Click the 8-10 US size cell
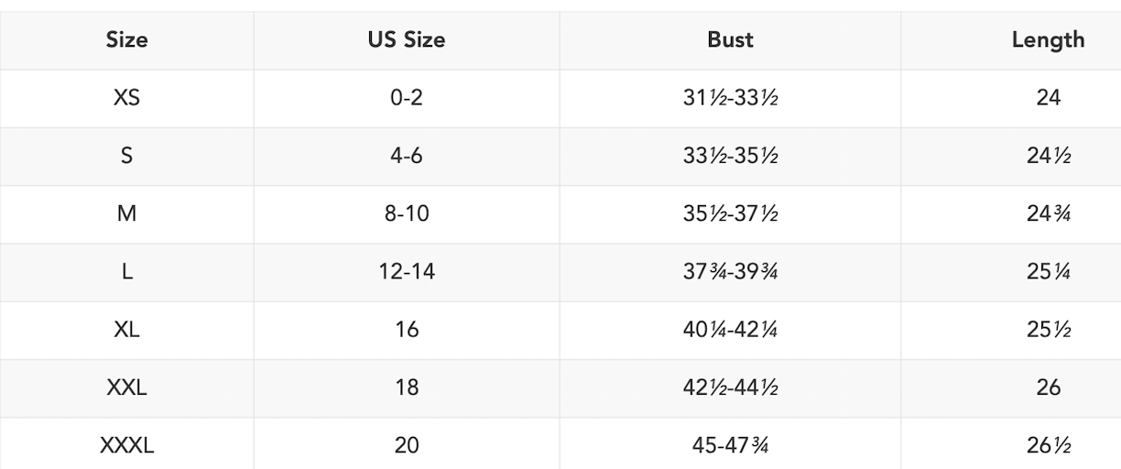The height and width of the screenshot is (469, 1121). coord(407,213)
